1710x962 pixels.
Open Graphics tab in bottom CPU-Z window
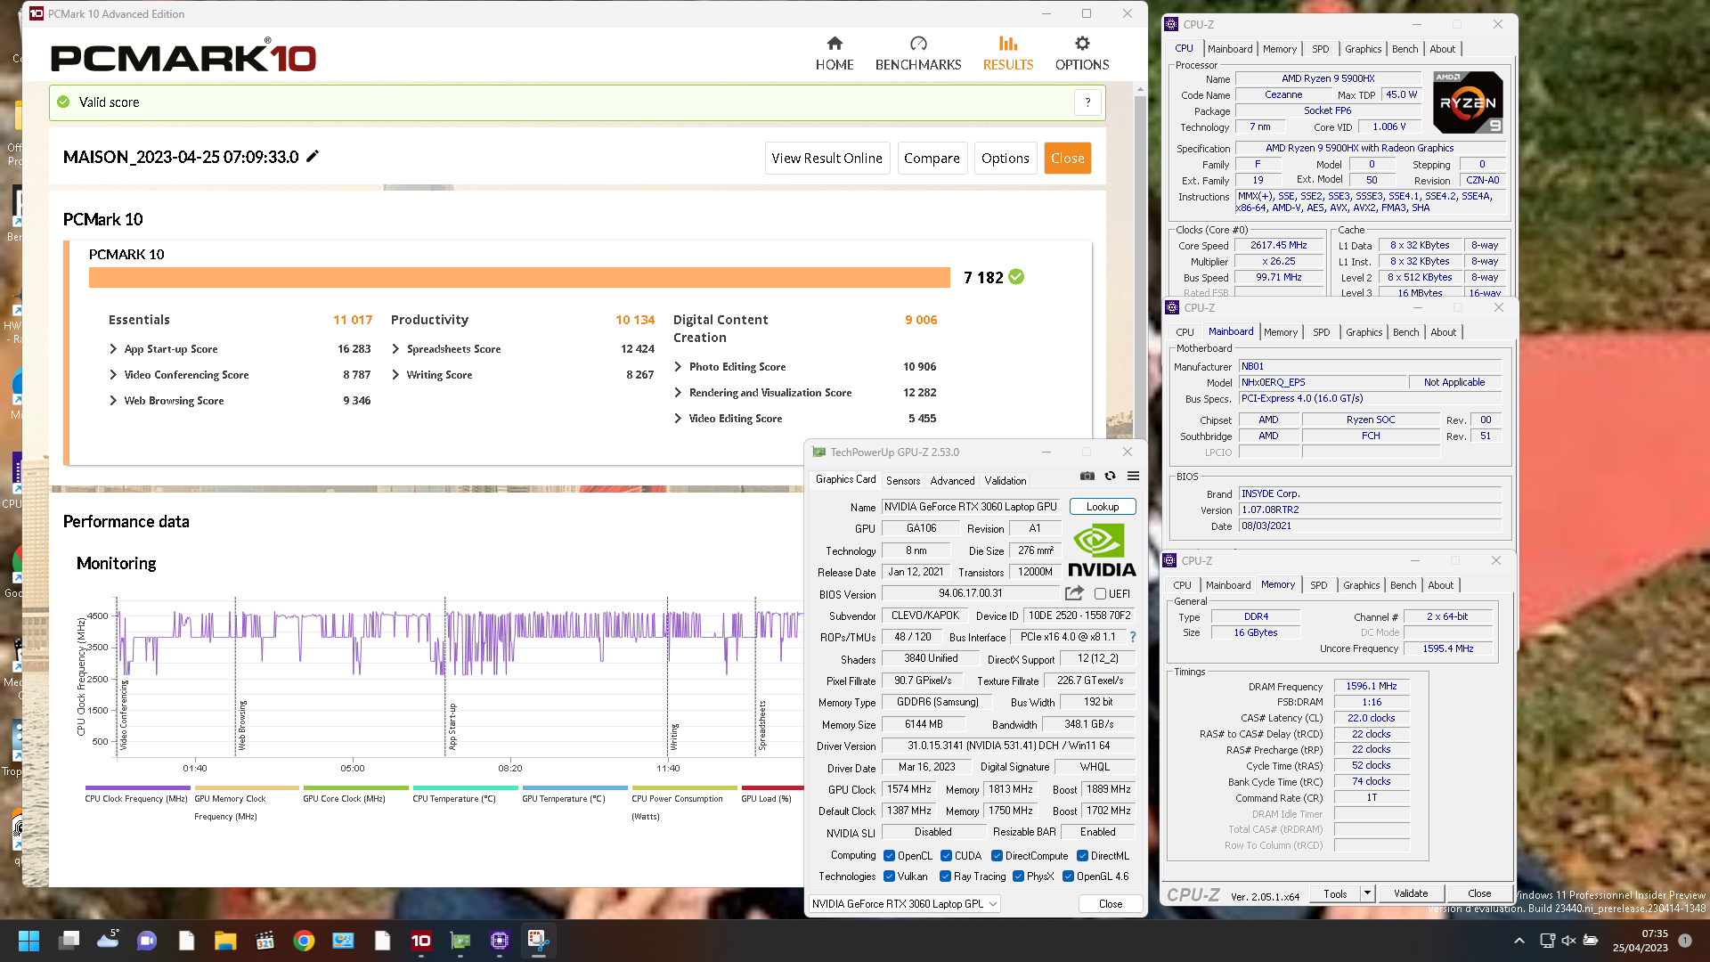point(1362,585)
